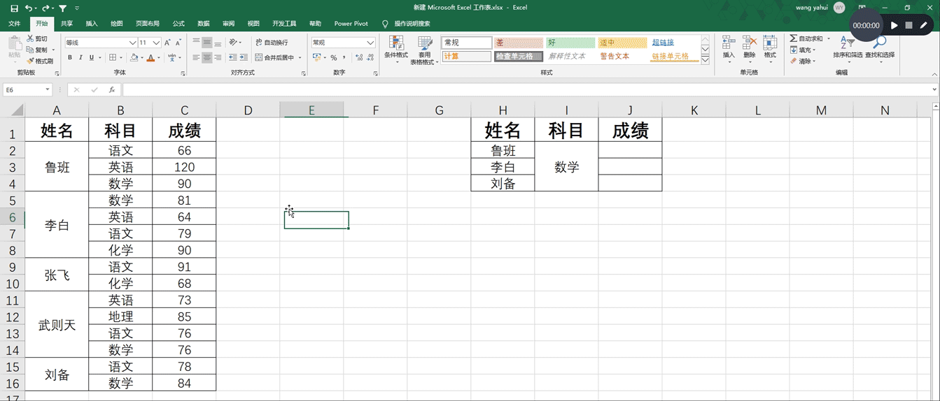
Task: Align text to the left
Action: (x=196, y=58)
